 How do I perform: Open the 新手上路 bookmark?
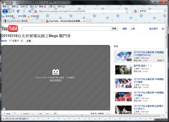[21, 16]
